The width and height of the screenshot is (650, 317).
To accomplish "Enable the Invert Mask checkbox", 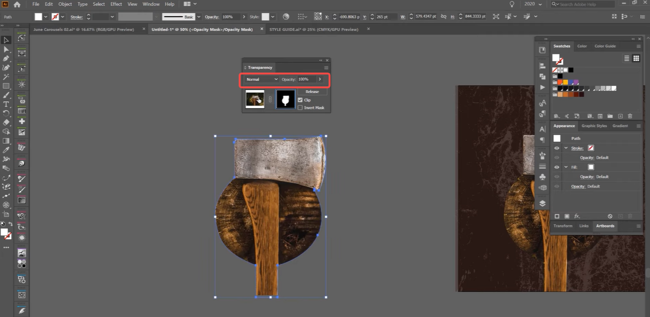I will 300,108.
